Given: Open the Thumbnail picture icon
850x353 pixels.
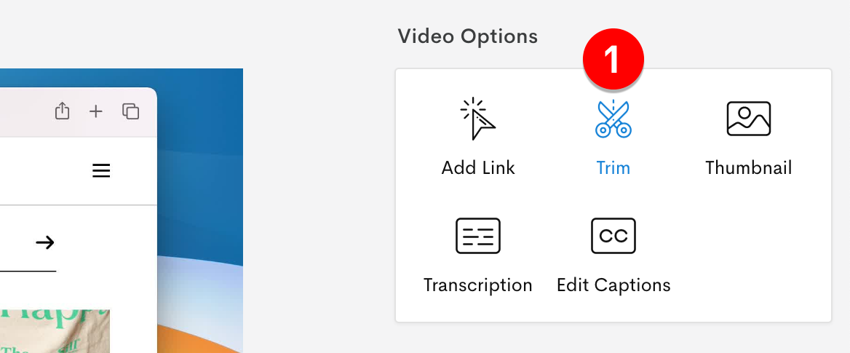Looking at the screenshot, I should [x=748, y=119].
